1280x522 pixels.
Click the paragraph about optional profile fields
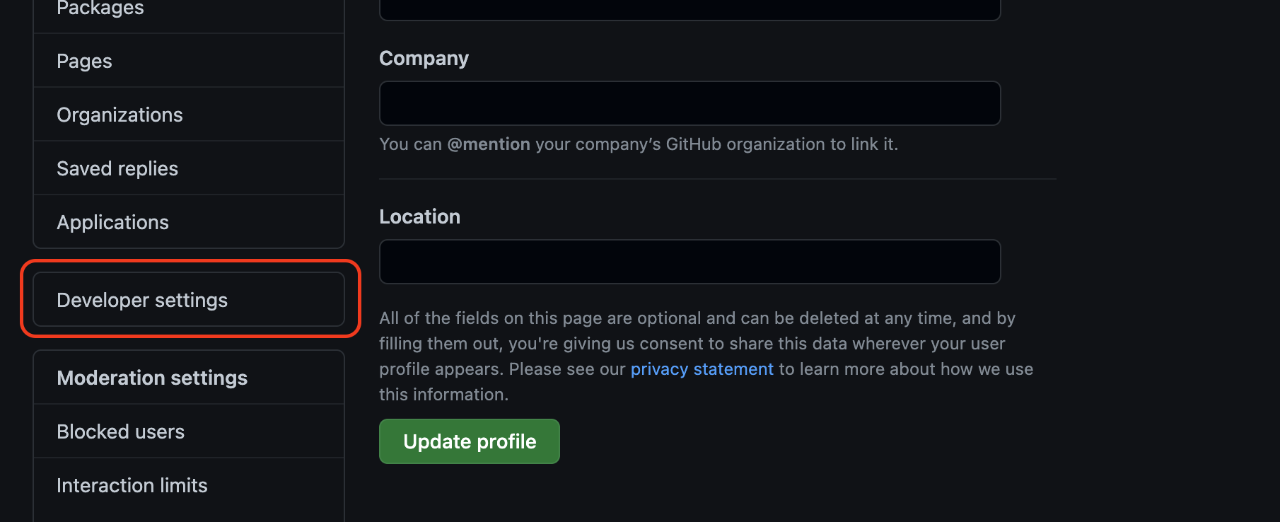(x=706, y=356)
